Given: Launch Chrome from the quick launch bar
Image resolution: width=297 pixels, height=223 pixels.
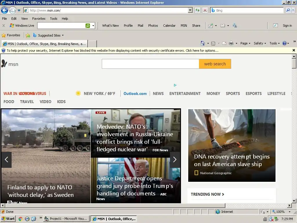Looking at the screenshot, I should (x=21, y=219).
